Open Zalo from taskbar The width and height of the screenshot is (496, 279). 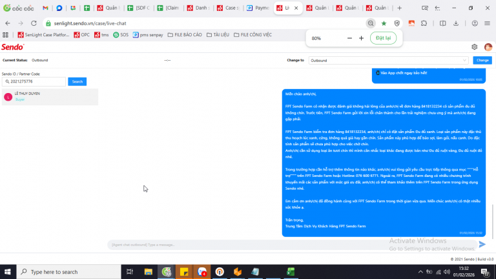pyautogui.click(x=201, y=272)
